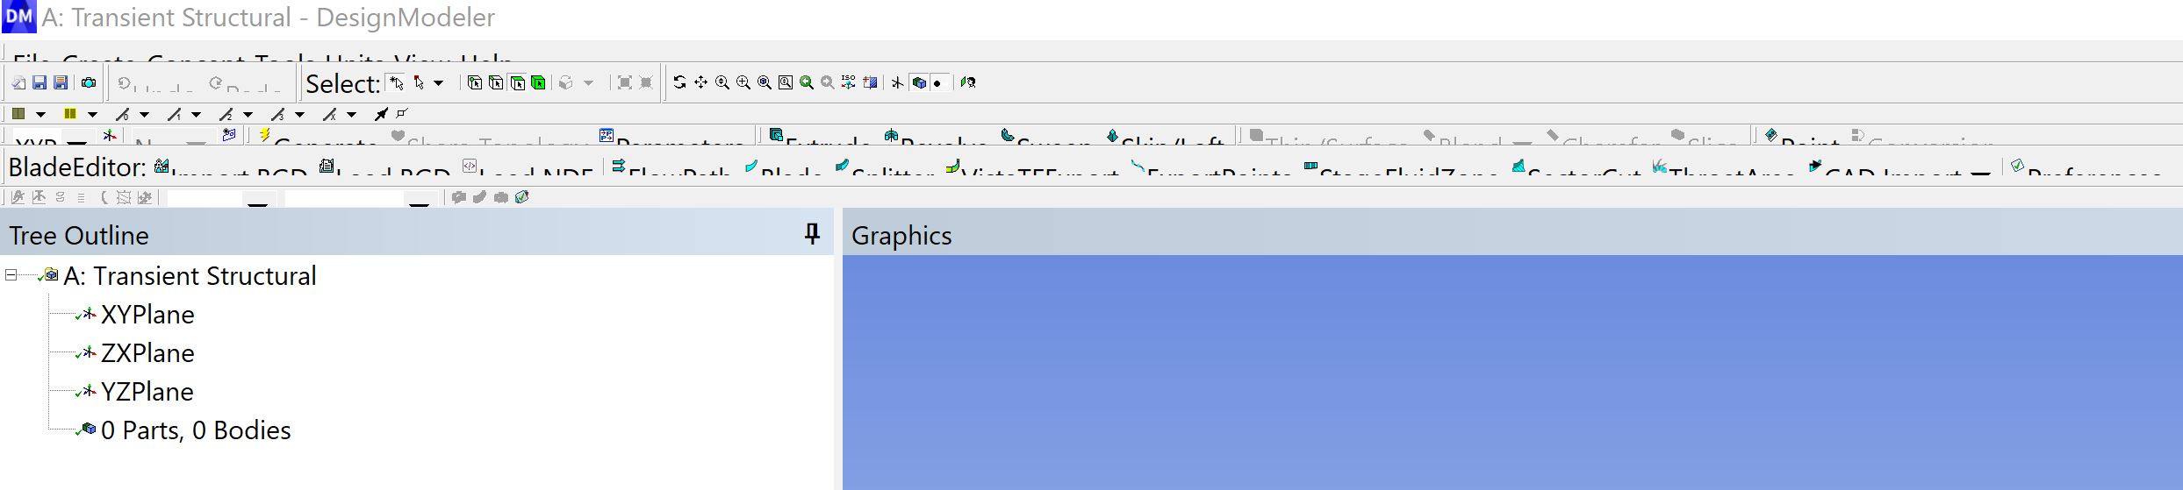Screen dimensions: 2183x490
Task: Open the edge coloring dropdown arrow
Action: click(92, 115)
